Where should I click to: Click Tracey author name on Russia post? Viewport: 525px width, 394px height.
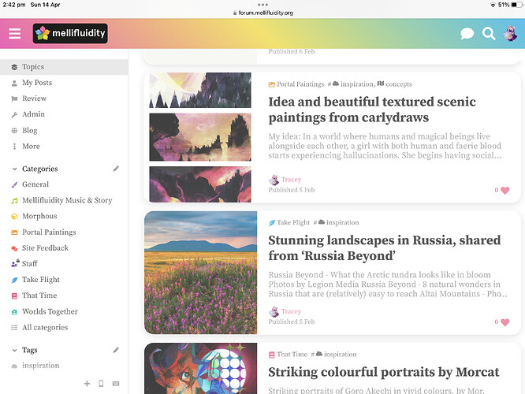[292, 311]
